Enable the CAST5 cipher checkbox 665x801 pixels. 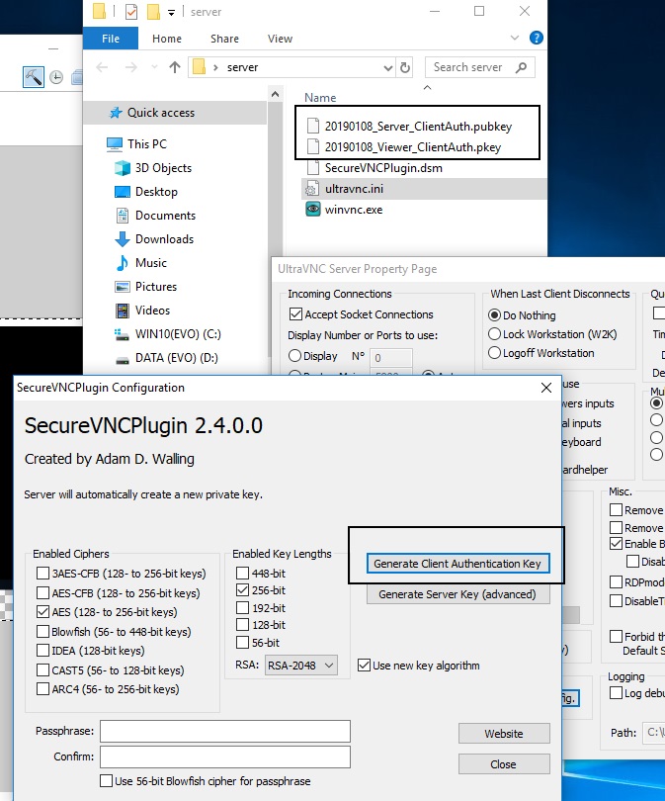(42, 669)
